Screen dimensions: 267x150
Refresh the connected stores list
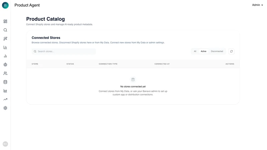tap(231, 51)
